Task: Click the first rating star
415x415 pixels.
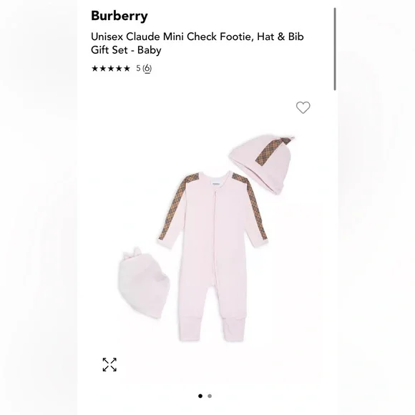Action: (94, 69)
